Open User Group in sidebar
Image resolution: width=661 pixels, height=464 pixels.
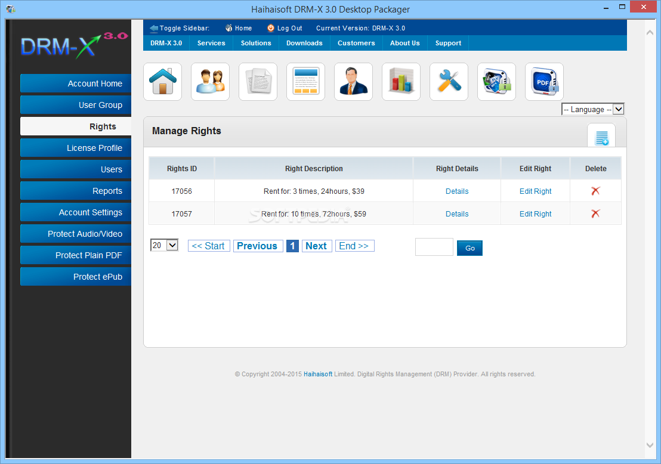[x=76, y=105]
